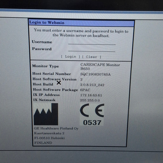The width and height of the screenshot is (163, 163).
Task: Click the Clear button
Action: 91,57
